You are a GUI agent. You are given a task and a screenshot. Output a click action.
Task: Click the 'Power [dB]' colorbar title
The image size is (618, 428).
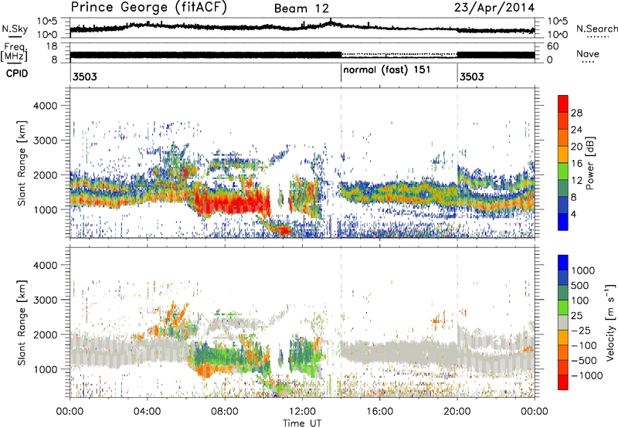point(589,163)
